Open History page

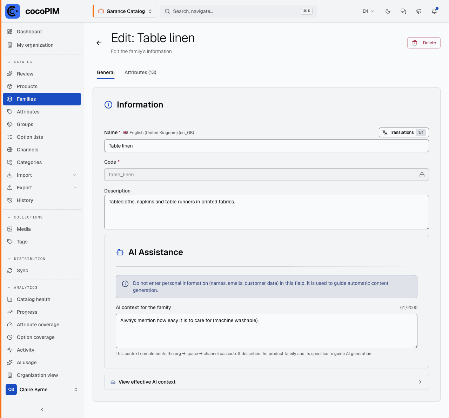42,200
